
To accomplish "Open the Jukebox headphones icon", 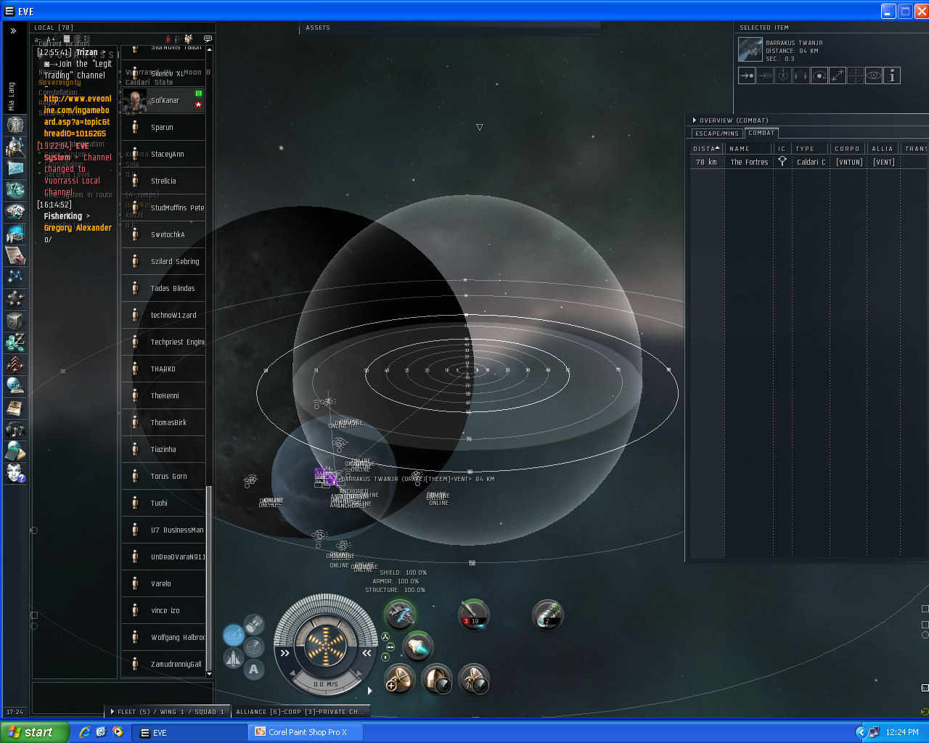I will 15,429.
